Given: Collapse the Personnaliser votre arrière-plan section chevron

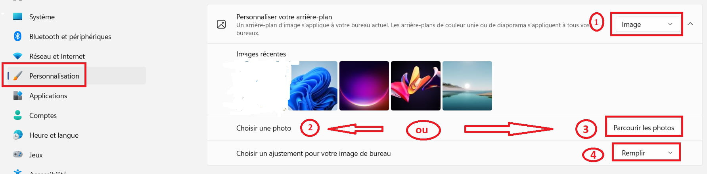Looking at the screenshot, I should (690, 24).
